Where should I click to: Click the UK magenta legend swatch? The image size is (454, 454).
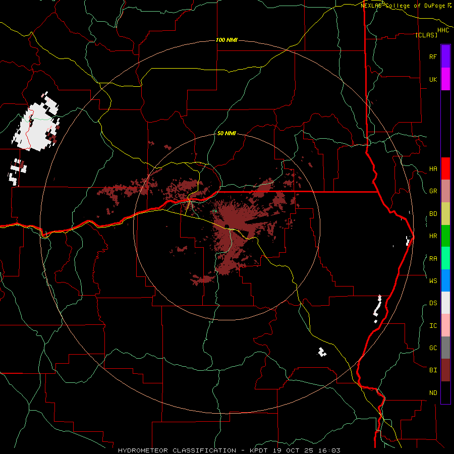[445, 79]
